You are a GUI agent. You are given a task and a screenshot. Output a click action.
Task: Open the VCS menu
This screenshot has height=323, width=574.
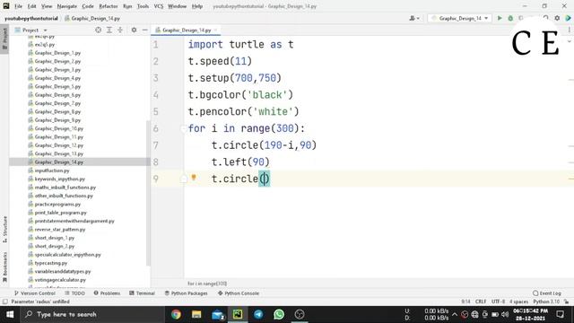[159, 6]
